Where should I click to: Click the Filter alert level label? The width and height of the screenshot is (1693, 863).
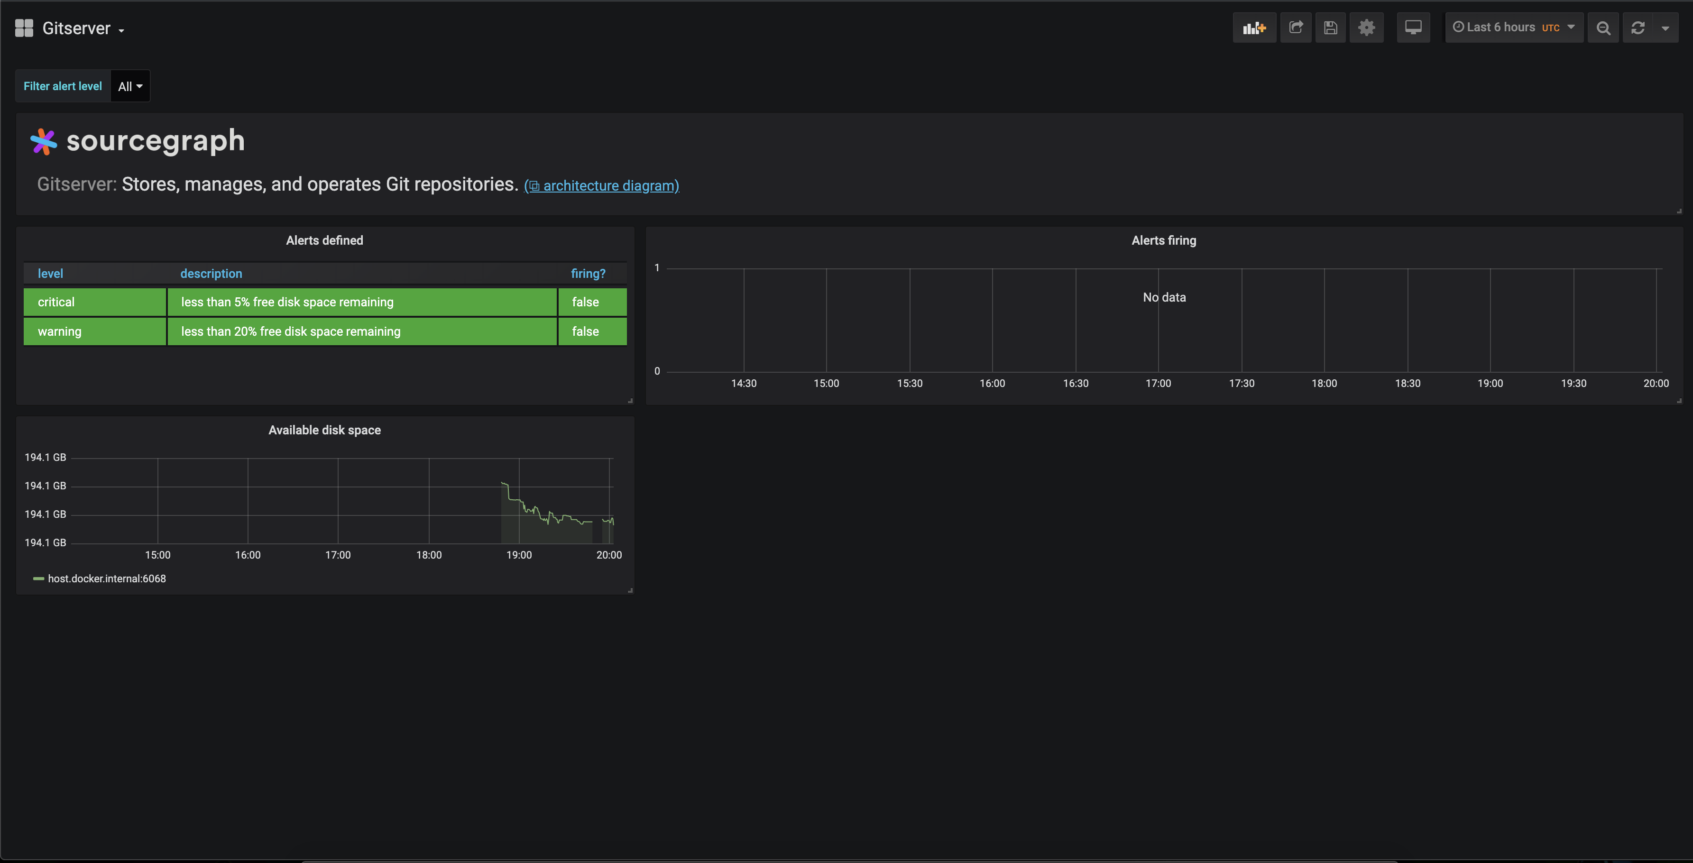click(x=63, y=86)
